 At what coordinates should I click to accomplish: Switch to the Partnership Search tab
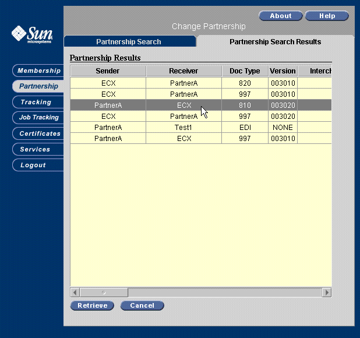(130, 41)
